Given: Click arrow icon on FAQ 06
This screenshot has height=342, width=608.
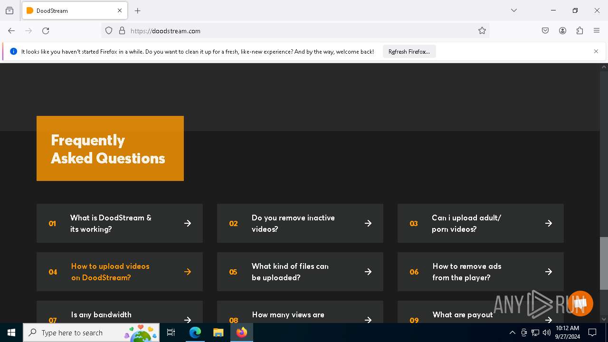Looking at the screenshot, I should (549, 272).
